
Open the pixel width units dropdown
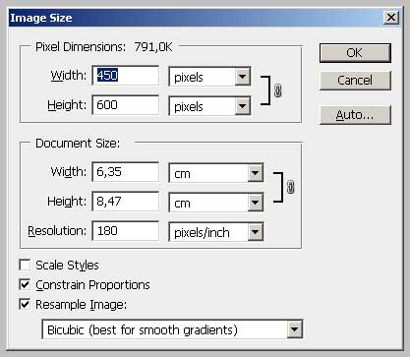pyautogui.click(x=209, y=77)
